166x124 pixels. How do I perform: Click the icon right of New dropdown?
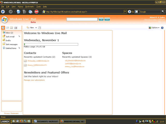coord(39,28)
